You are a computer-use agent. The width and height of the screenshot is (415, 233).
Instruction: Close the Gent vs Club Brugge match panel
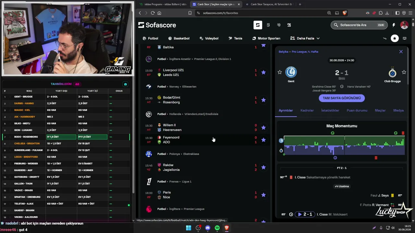[x=401, y=52]
